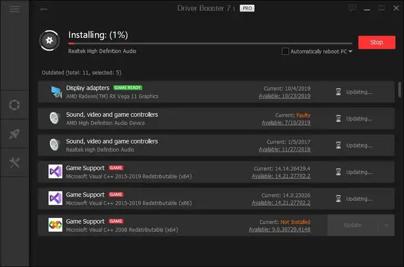Open the Boost rocket icon in sidebar

pyautogui.click(x=14, y=133)
